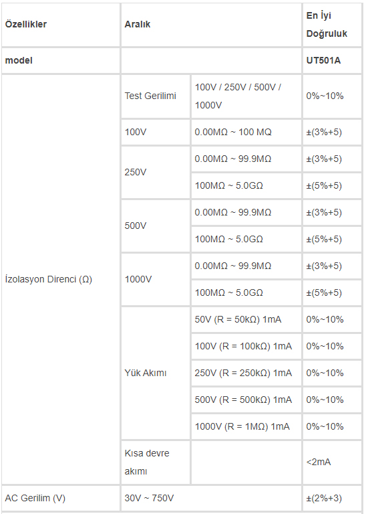
Task: Click the Özellikler column header
Action: tap(61, 25)
